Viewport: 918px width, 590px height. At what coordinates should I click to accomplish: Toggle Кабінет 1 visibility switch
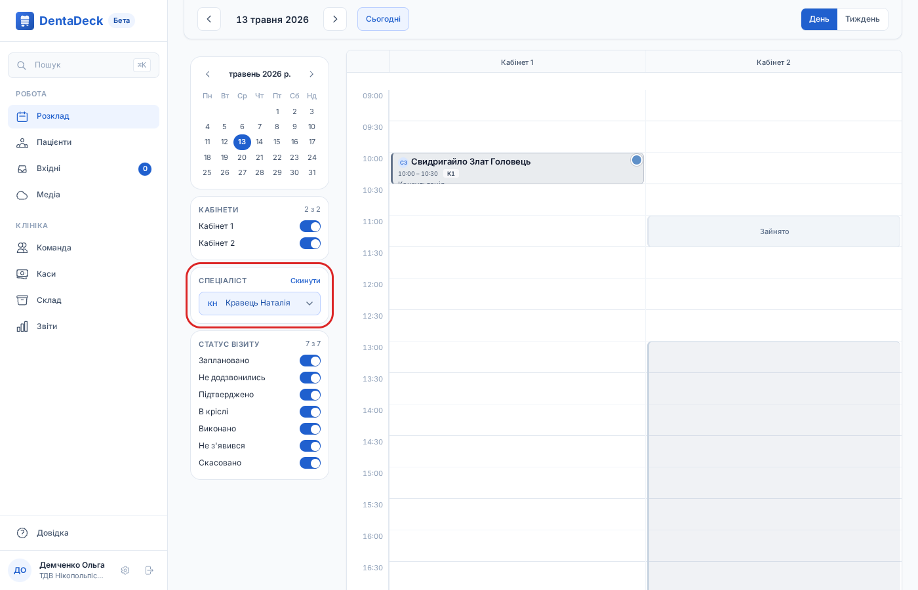click(x=310, y=226)
